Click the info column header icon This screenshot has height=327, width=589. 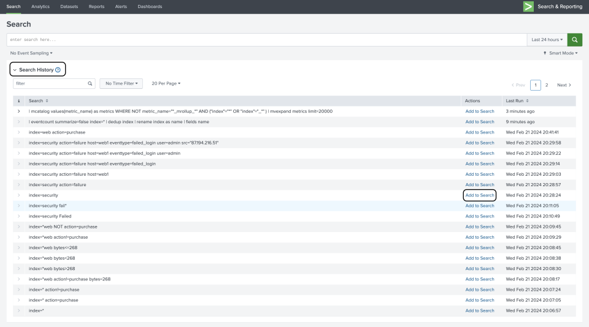19,101
